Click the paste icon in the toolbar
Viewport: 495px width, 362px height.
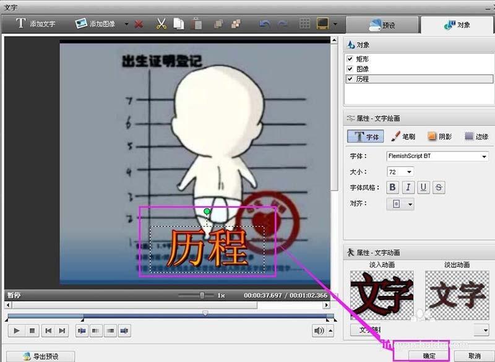tap(198, 24)
